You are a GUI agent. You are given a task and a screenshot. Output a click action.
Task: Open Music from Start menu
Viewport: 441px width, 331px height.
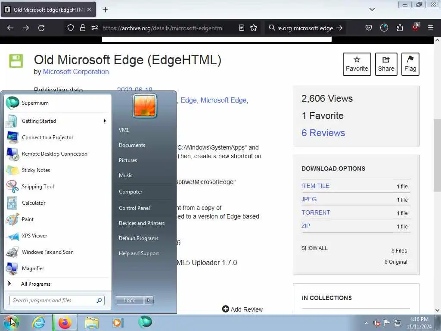pyautogui.click(x=126, y=175)
